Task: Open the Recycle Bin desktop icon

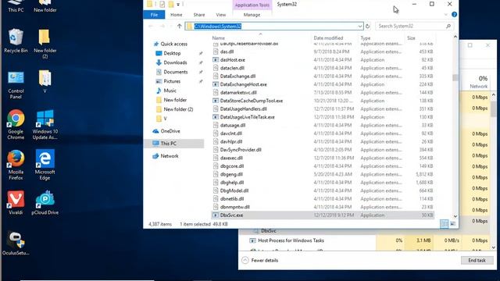Action: pyautogui.click(x=16, y=41)
